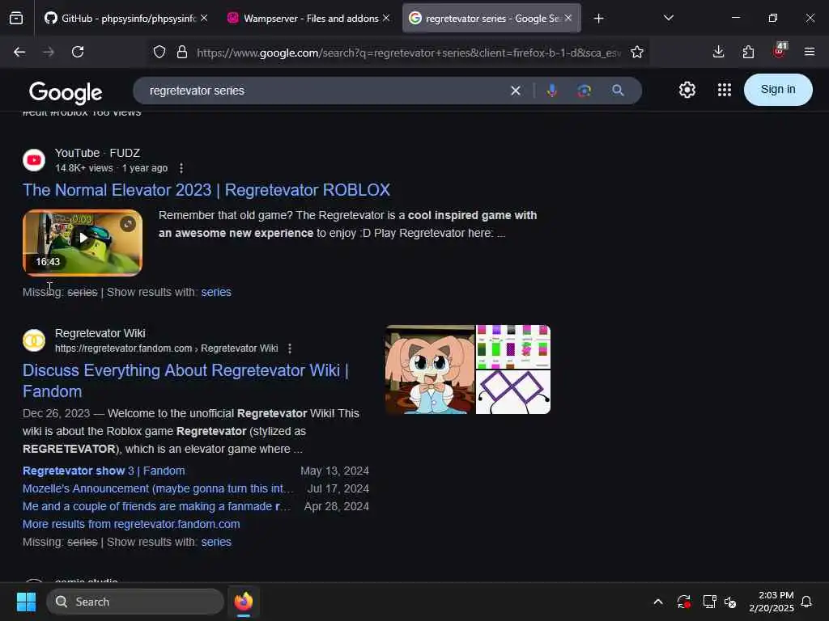Screen dimensions: 829x621
Task: Open muted volume tray icon
Action: 731,602
